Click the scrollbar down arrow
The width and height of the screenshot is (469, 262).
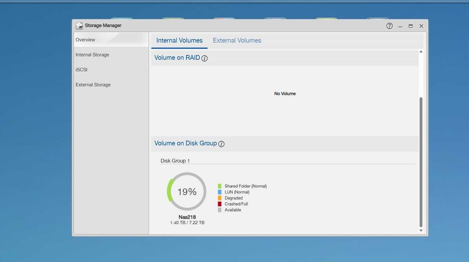(x=421, y=230)
